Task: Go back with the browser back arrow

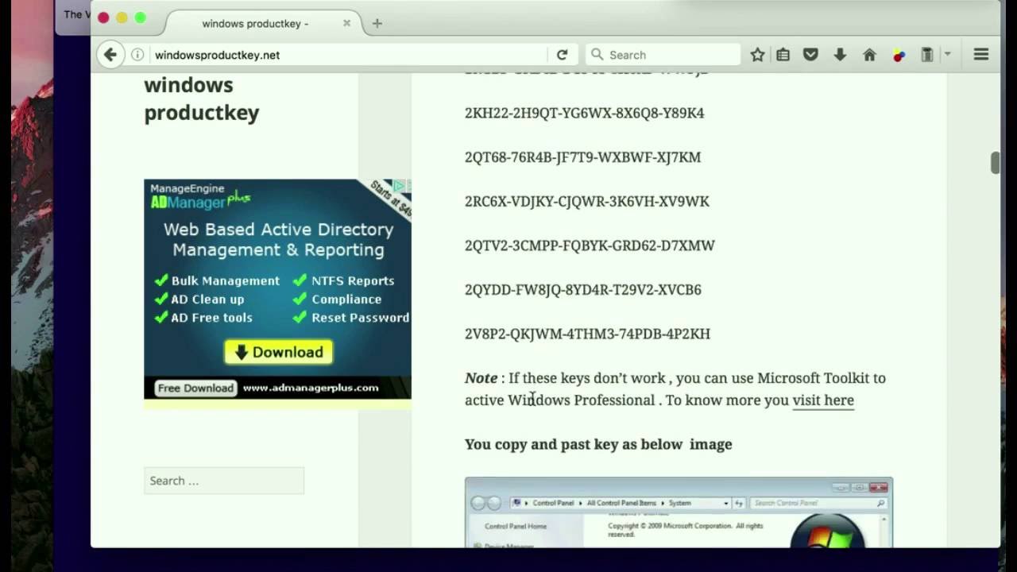Action: pos(110,55)
